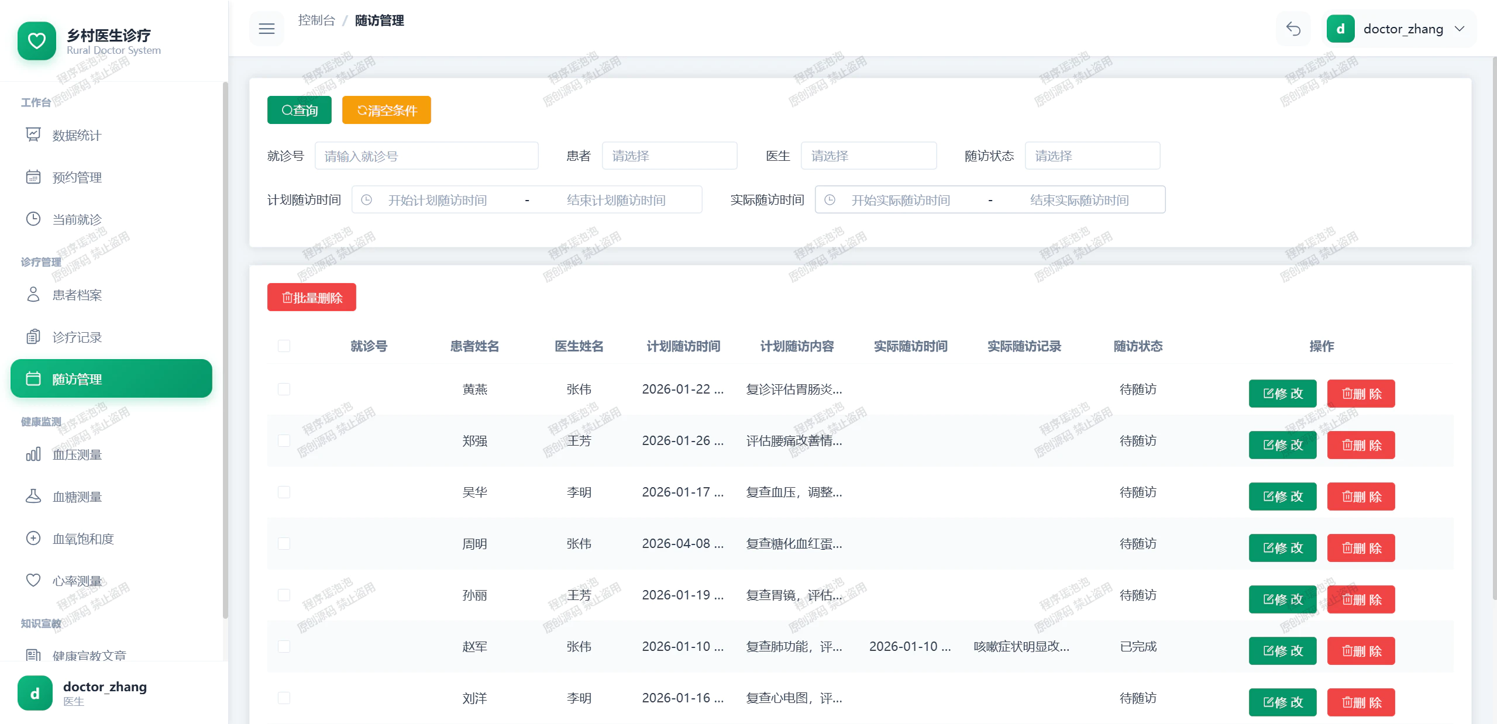Click the 预约管理 calendar icon

coord(33,177)
